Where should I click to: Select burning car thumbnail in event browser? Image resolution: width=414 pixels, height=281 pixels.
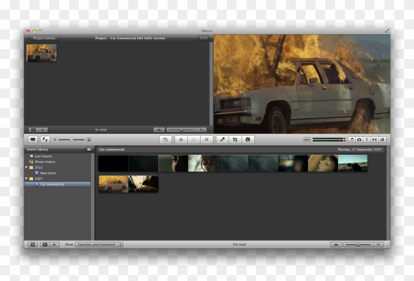113,184
